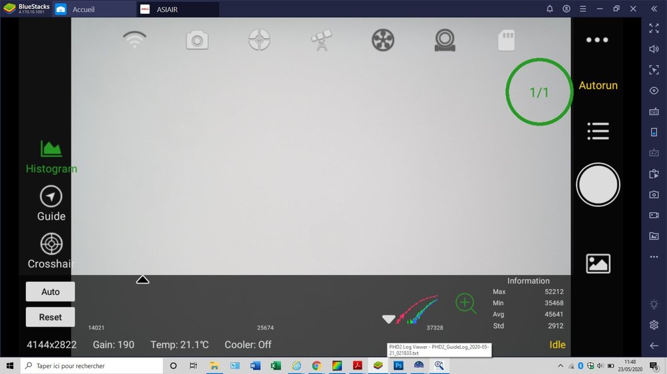
Task: Toggle BlueStacks fullscreen icon
Action: (x=654, y=29)
